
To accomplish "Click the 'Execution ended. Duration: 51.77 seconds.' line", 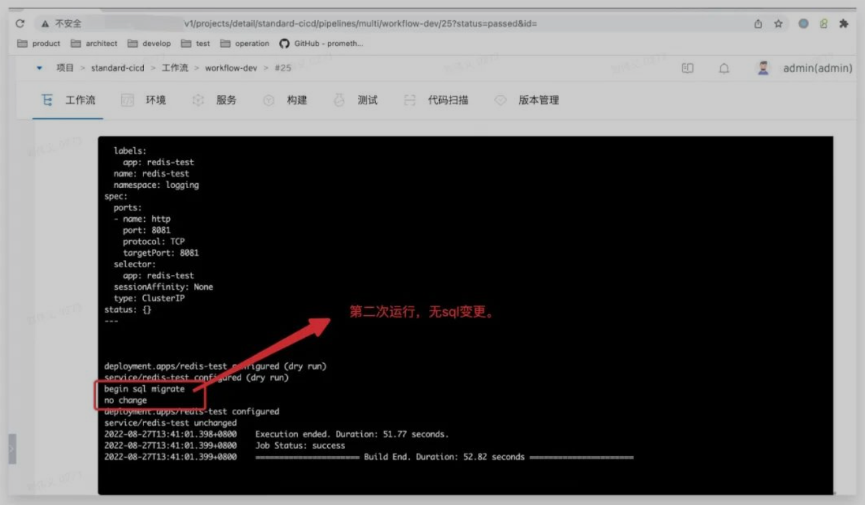I will [352, 434].
